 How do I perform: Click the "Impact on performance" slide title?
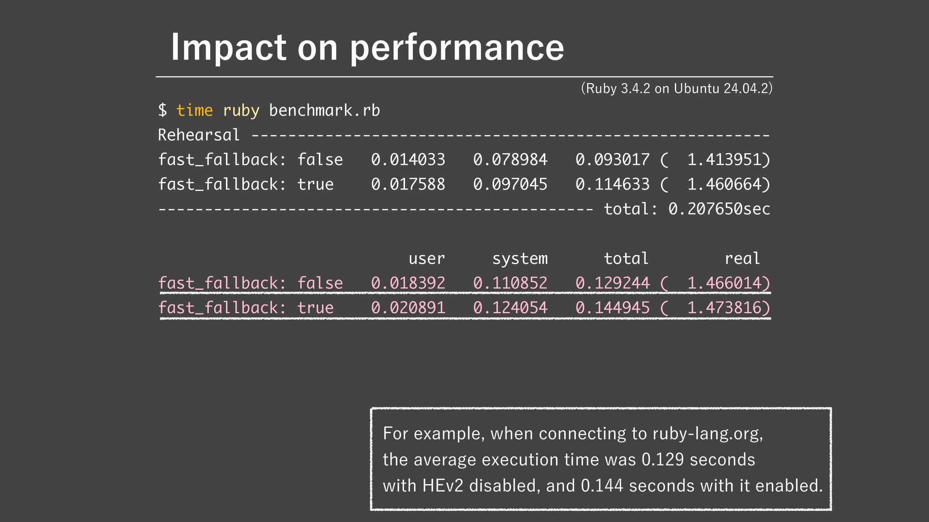(367, 47)
